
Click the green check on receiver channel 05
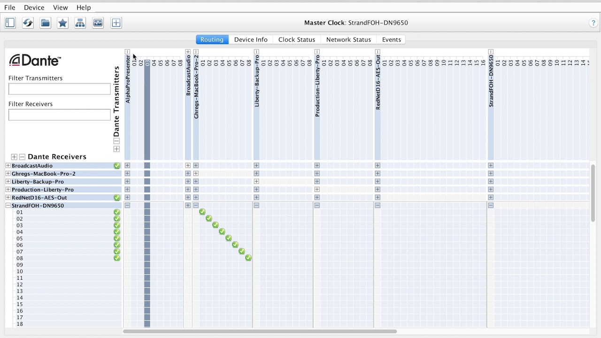tap(117, 238)
